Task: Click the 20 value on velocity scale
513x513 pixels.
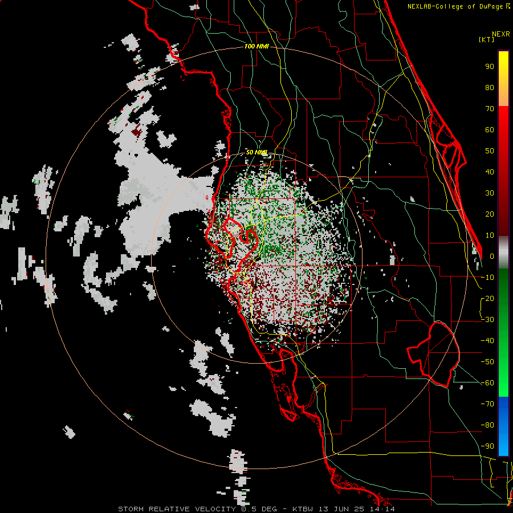Action: (490, 214)
